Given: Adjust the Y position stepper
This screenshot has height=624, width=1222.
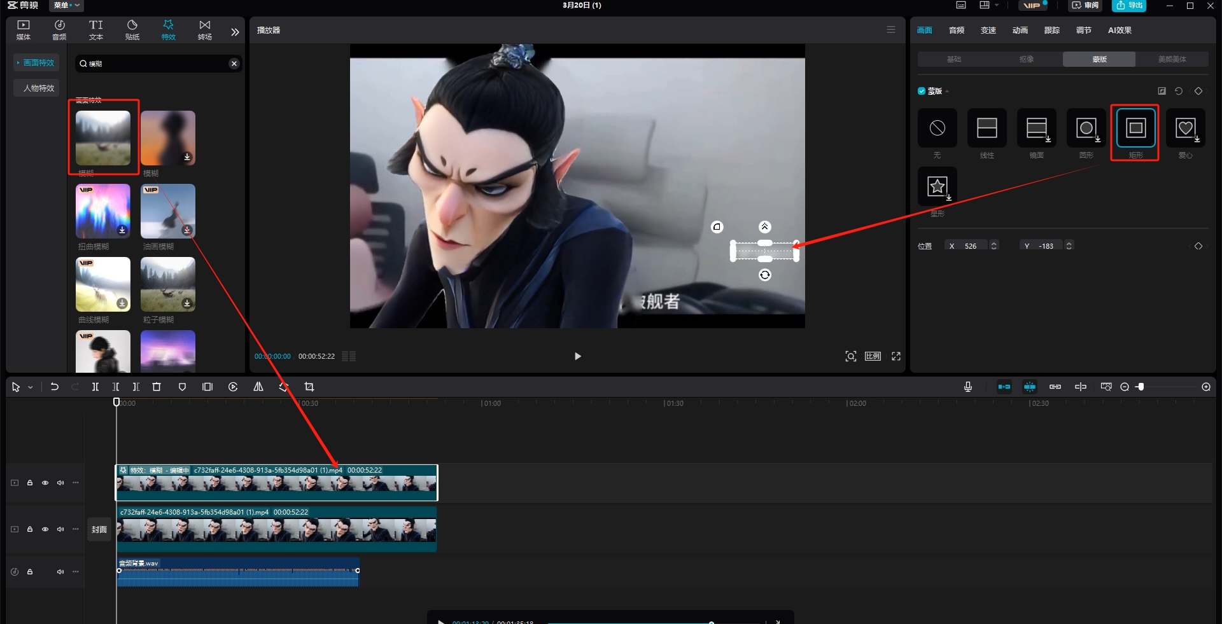Looking at the screenshot, I should point(1069,246).
